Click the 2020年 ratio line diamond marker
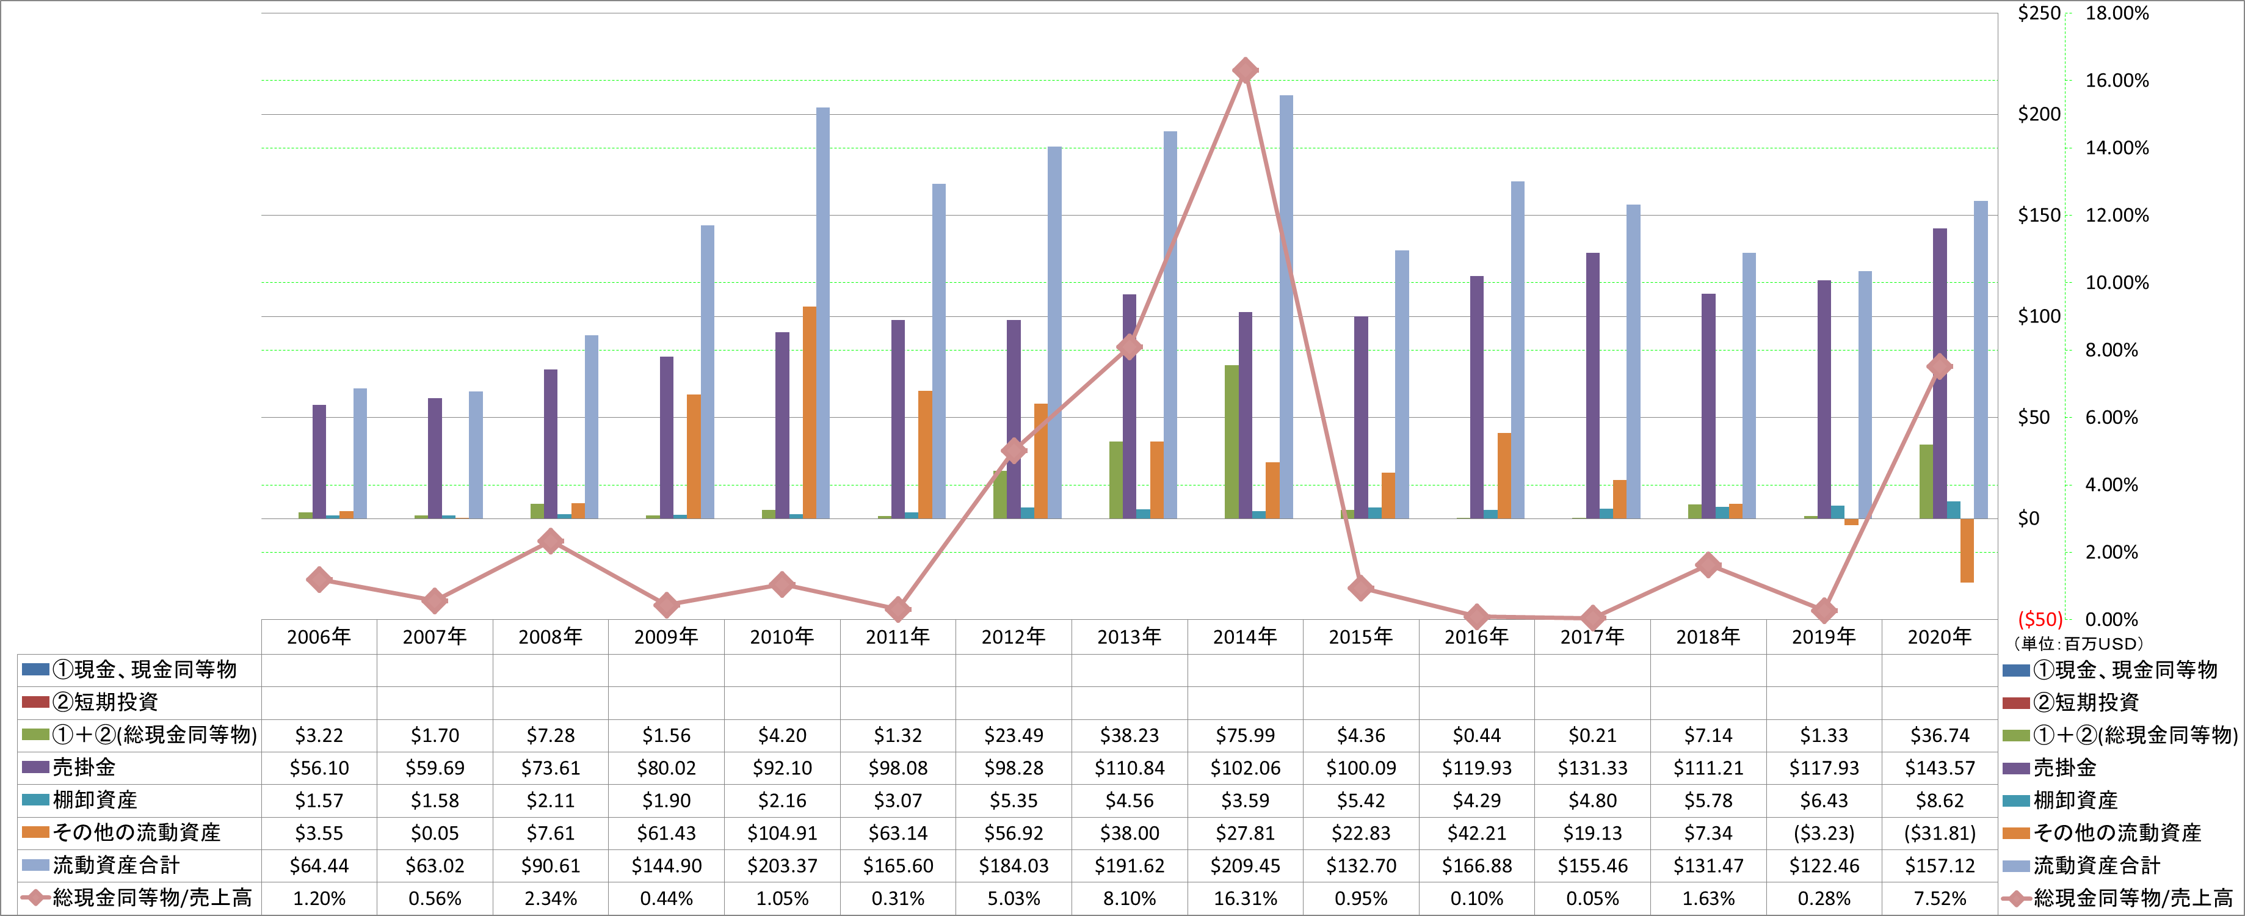The width and height of the screenshot is (2245, 916). [1939, 367]
